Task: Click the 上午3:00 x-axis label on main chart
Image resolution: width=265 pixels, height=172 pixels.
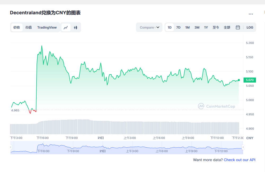Action: 130,138
